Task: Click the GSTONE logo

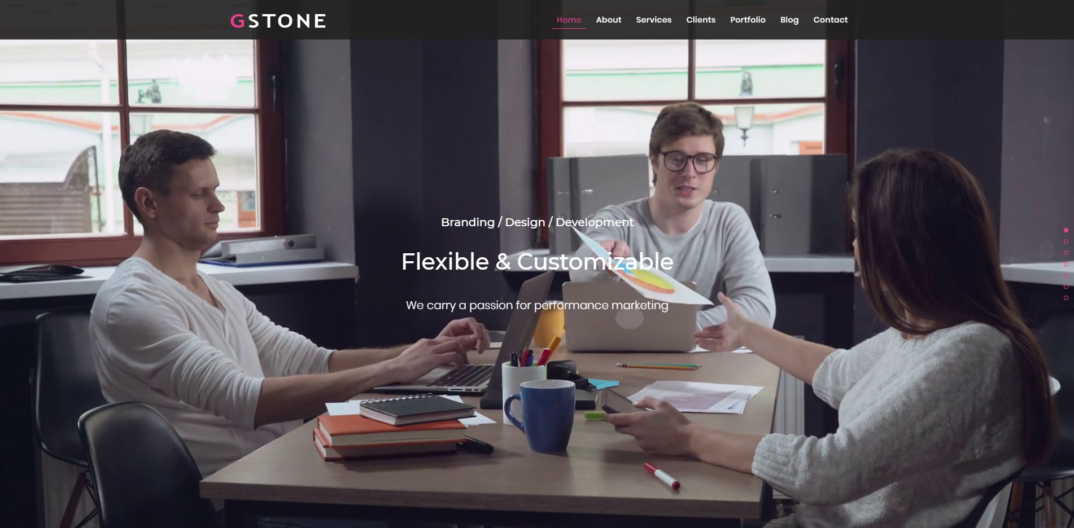Action: coord(278,21)
